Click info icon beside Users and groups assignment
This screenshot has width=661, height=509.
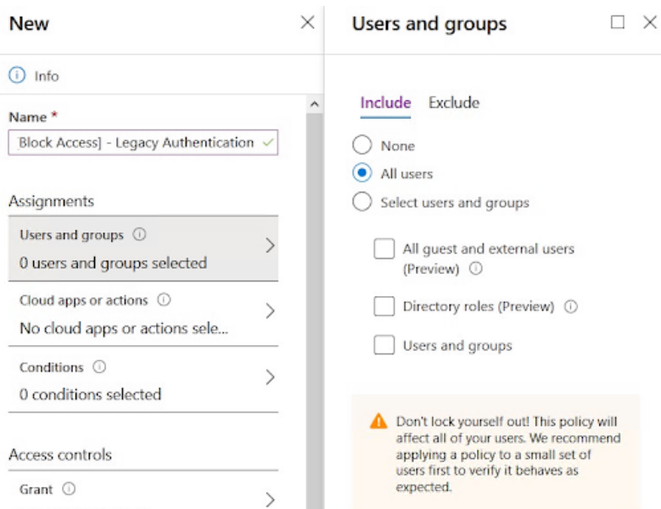(139, 235)
